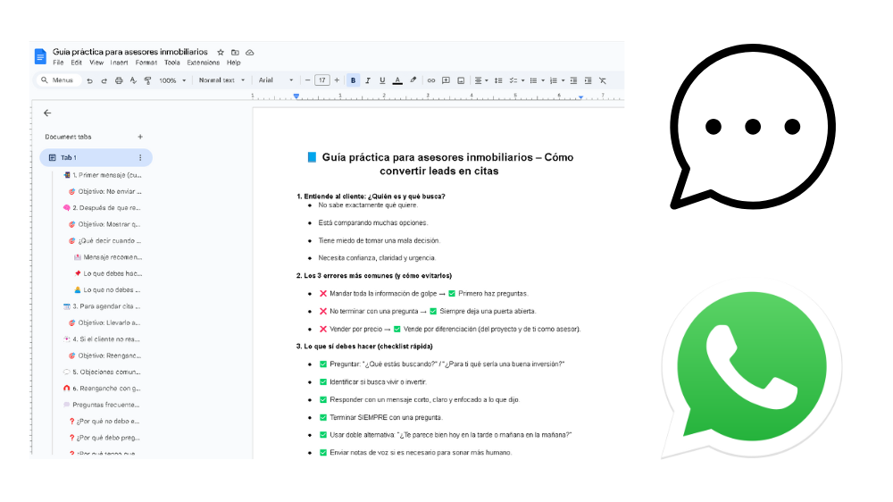
Task: Click the Redo arrow
Action: point(104,81)
